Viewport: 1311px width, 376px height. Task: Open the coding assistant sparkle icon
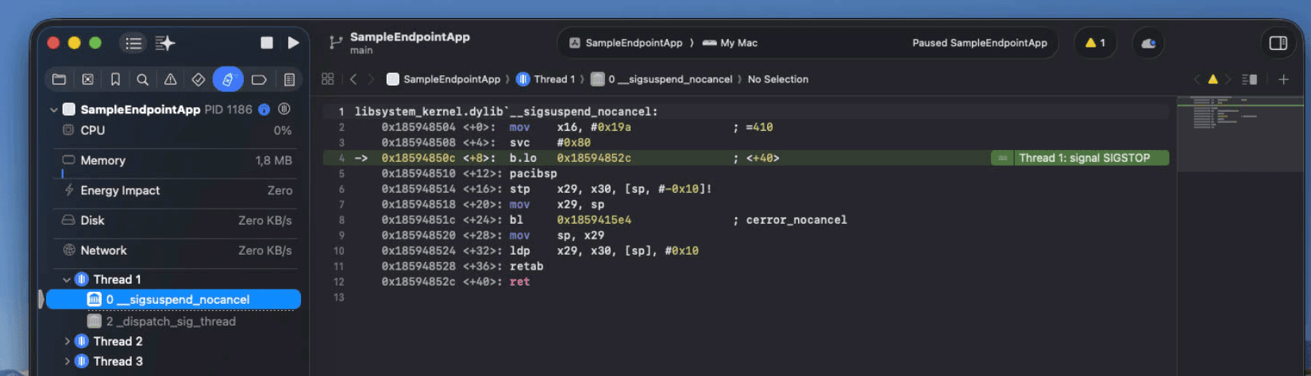[x=164, y=43]
